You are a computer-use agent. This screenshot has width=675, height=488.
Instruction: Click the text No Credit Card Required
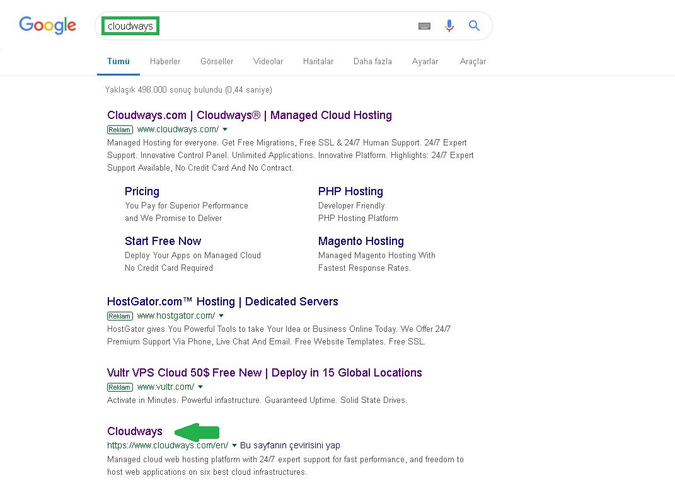tap(169, 268)
